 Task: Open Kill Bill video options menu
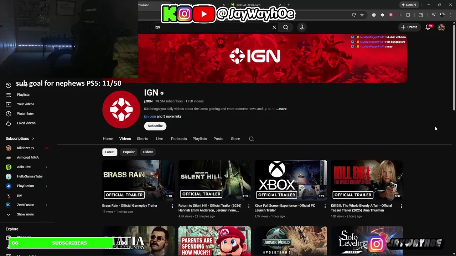(x=401, y=206)
